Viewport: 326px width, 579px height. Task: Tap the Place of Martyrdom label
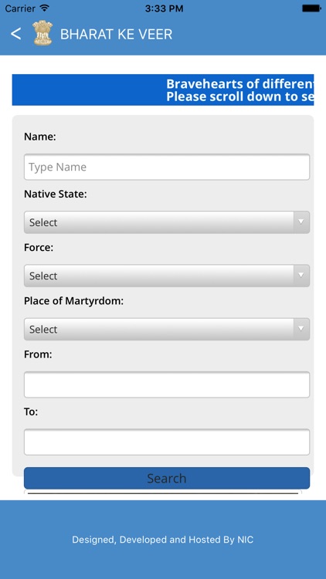(73, 301)
